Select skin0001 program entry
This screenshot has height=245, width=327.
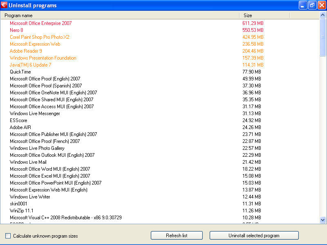(18, 204)
